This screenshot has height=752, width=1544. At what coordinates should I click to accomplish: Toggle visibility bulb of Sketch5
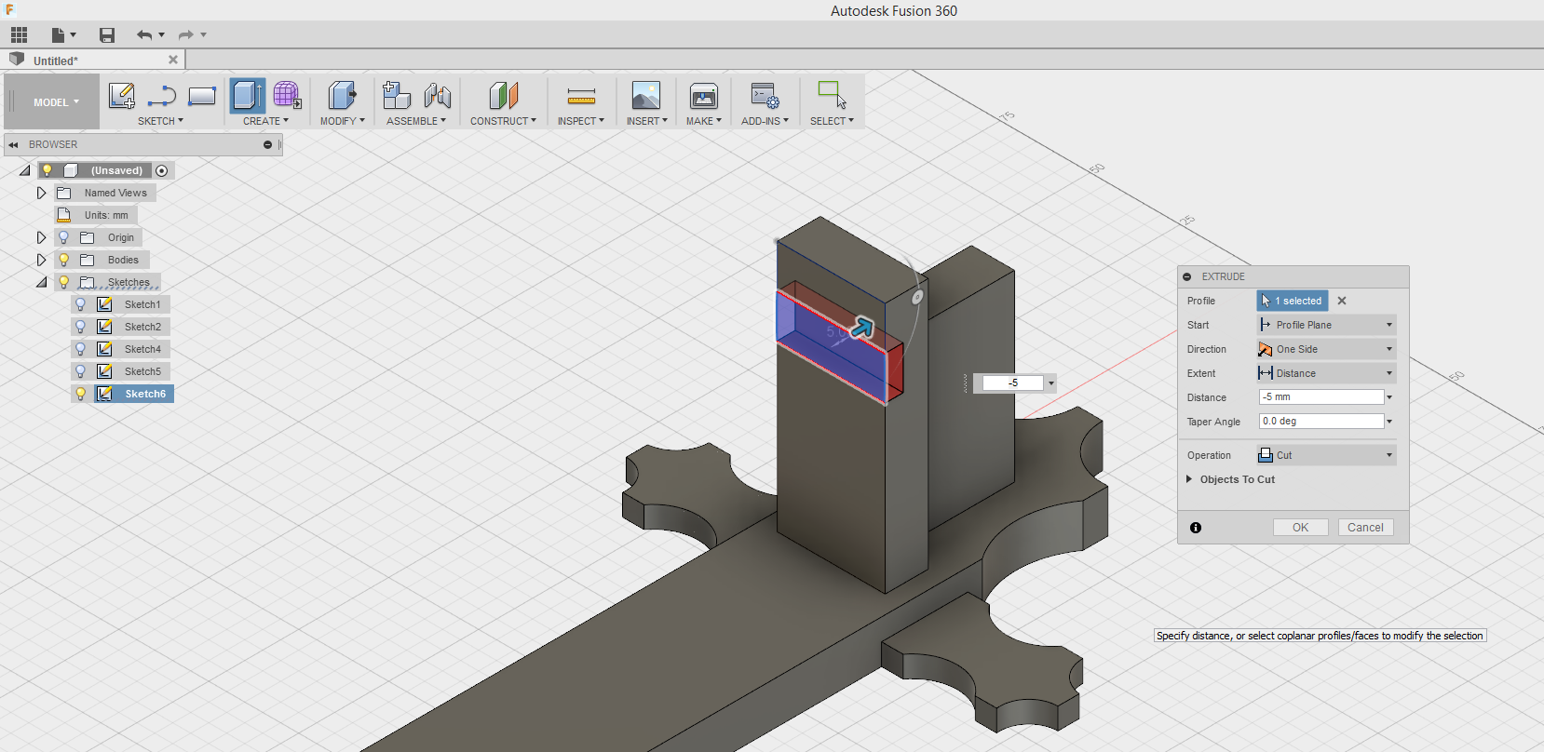[80, 371]
